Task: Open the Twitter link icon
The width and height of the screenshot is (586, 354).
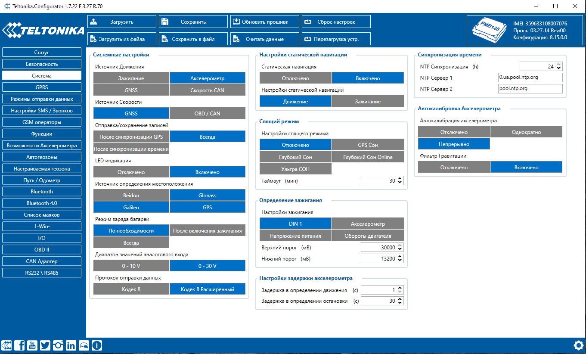Action: (45, 345)
